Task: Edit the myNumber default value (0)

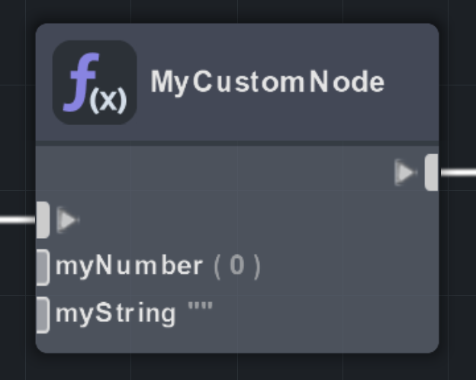Action: point(236,266)
